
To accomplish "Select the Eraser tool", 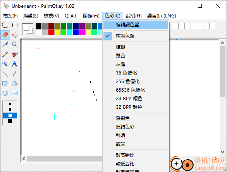I will (5, 35).
